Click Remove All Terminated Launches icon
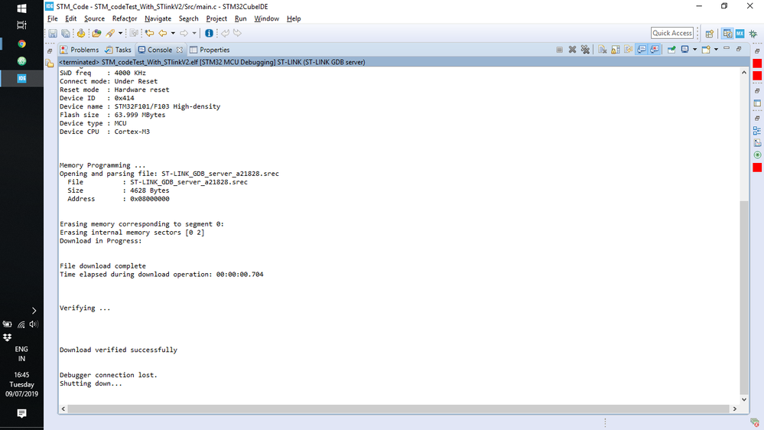 point(585,50)
